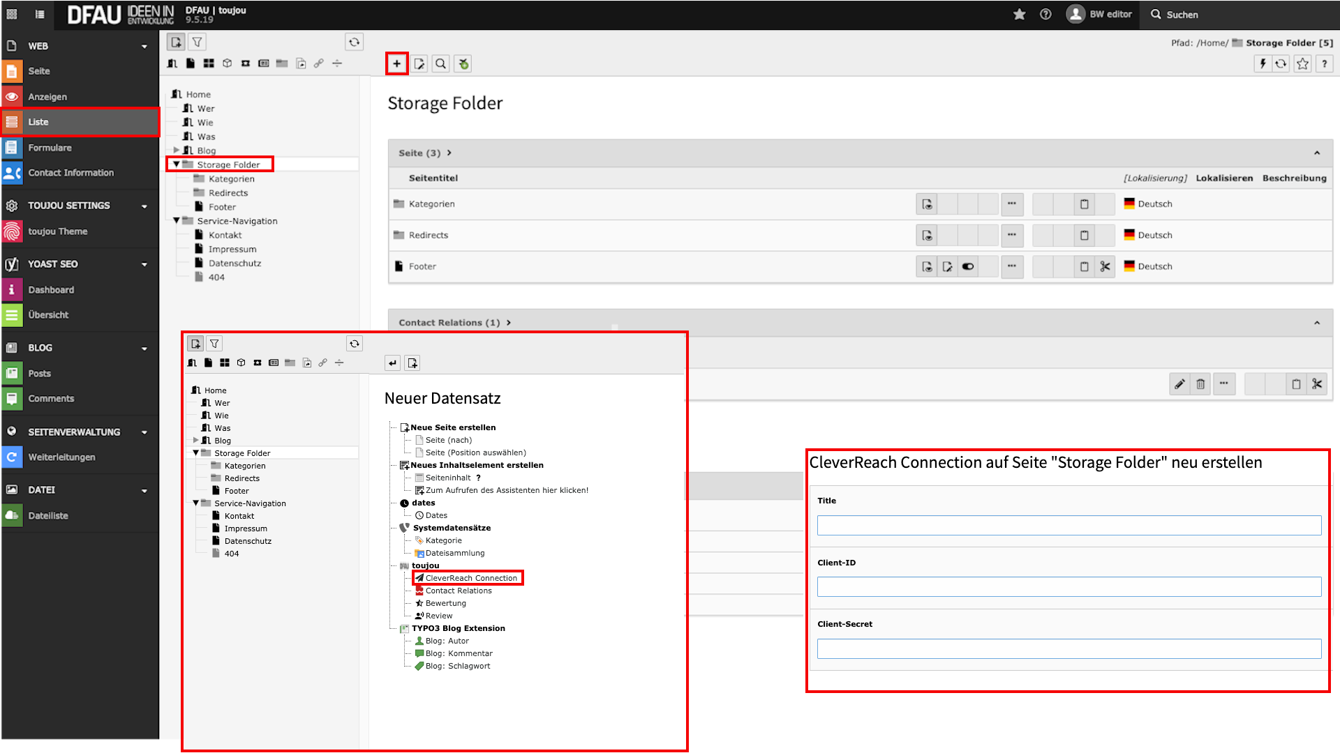The height and width of the screenshot is (753, 1340).
Task: Collapse the Storage Folder tree node
Action: pyautogui.click(x=177, y=165)
